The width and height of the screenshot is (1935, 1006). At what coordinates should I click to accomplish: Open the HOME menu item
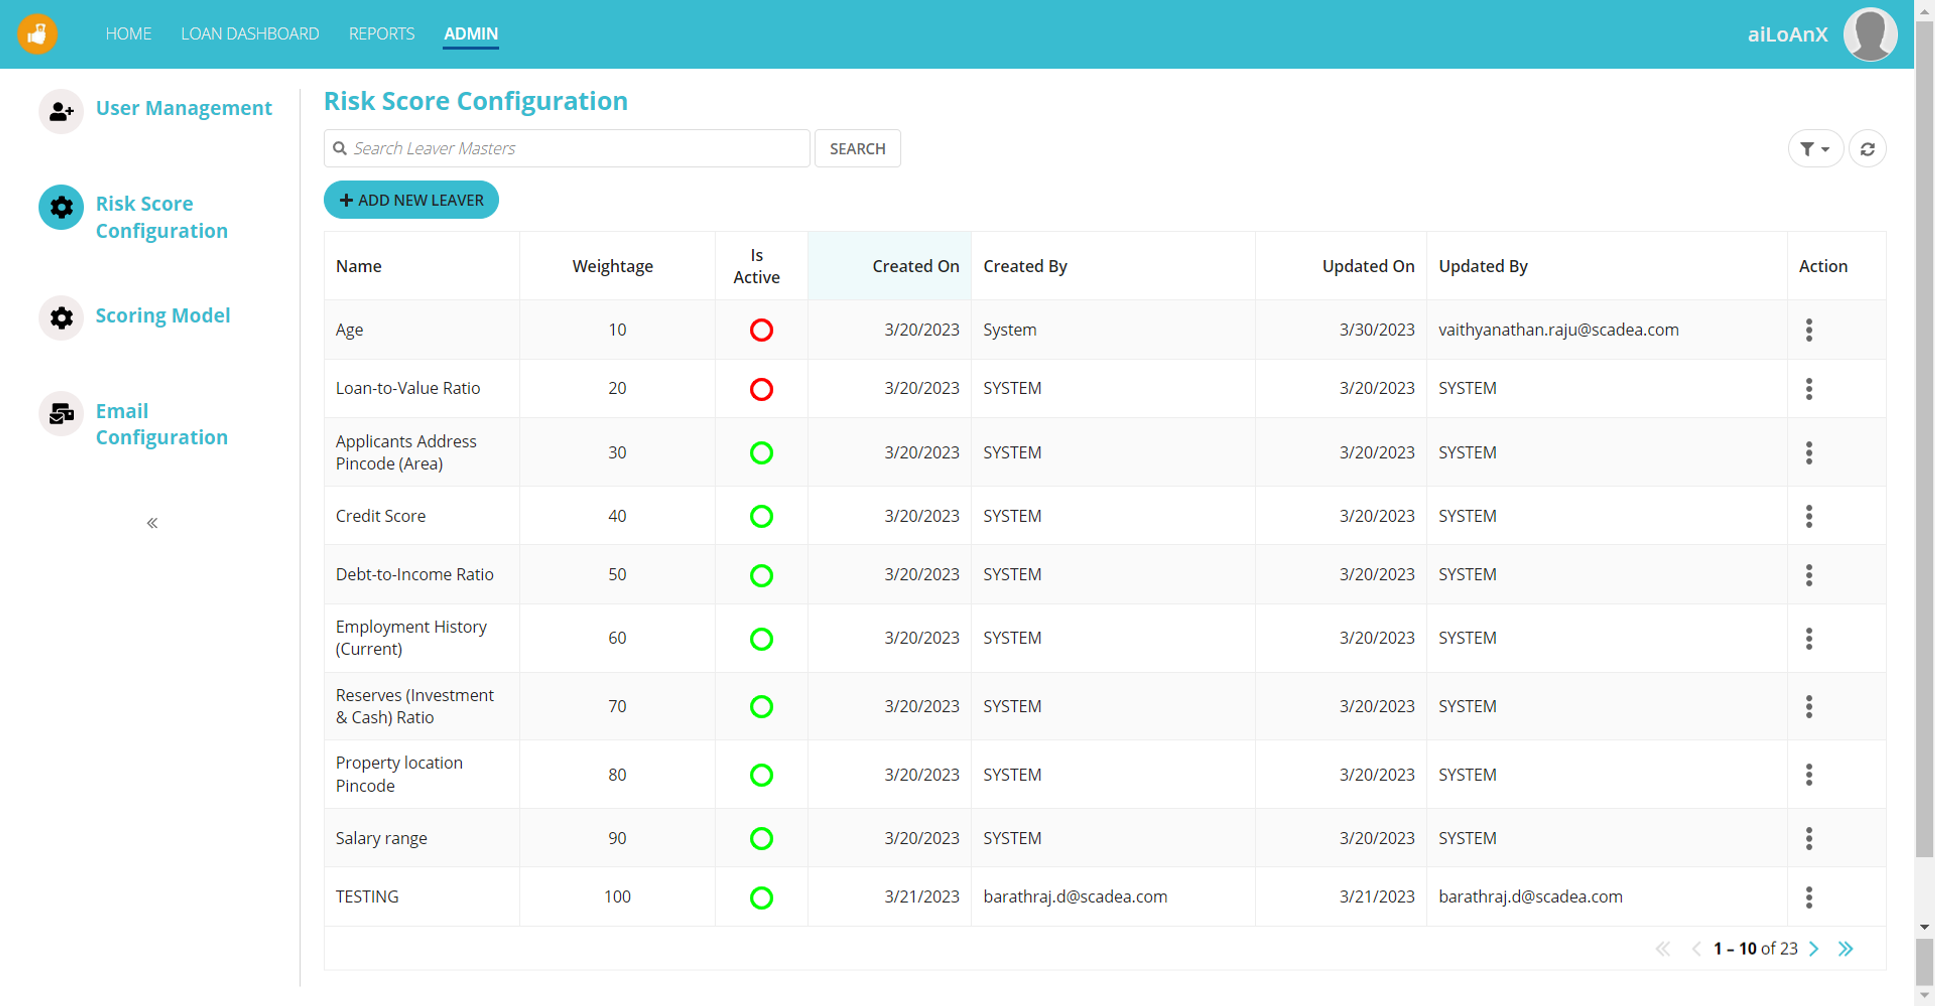(128, 34)
